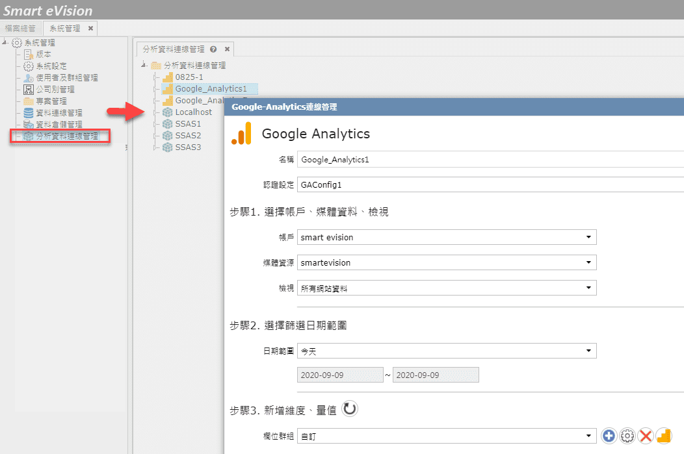This screenshot has height=454, width=684.
Task: Close the 分析資料連線管理 tab
Action: pos(227,49)
